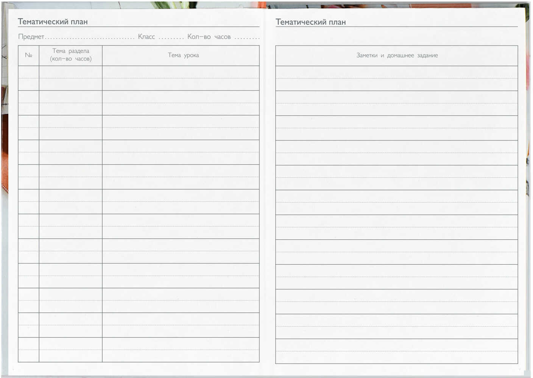Click the "Класс" label

(146, 37)
